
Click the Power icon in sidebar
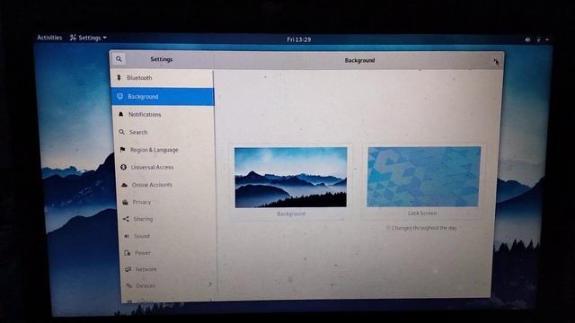coord(128,253)
